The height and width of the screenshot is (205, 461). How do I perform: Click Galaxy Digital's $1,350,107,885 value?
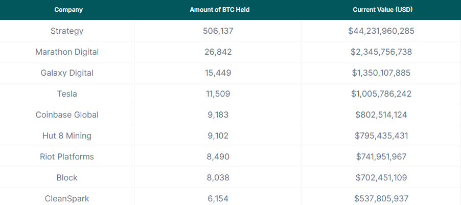(x=381, y=73)
